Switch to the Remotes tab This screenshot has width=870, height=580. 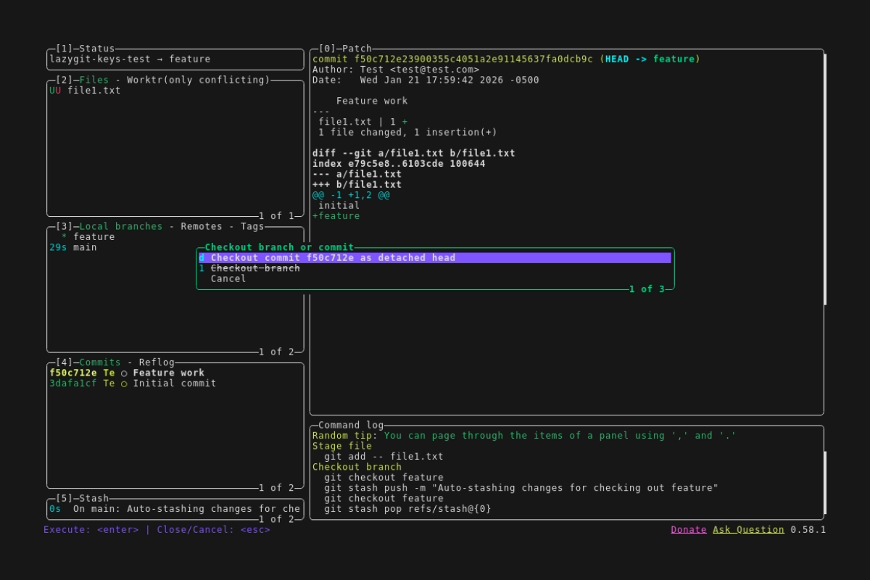(x=202, y=226)
